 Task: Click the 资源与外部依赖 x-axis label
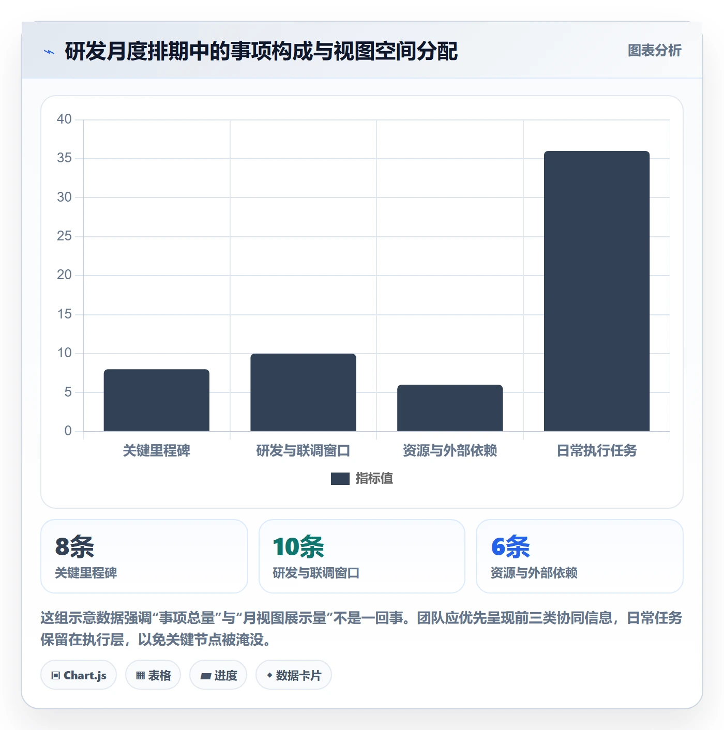[x=450, y=451]
